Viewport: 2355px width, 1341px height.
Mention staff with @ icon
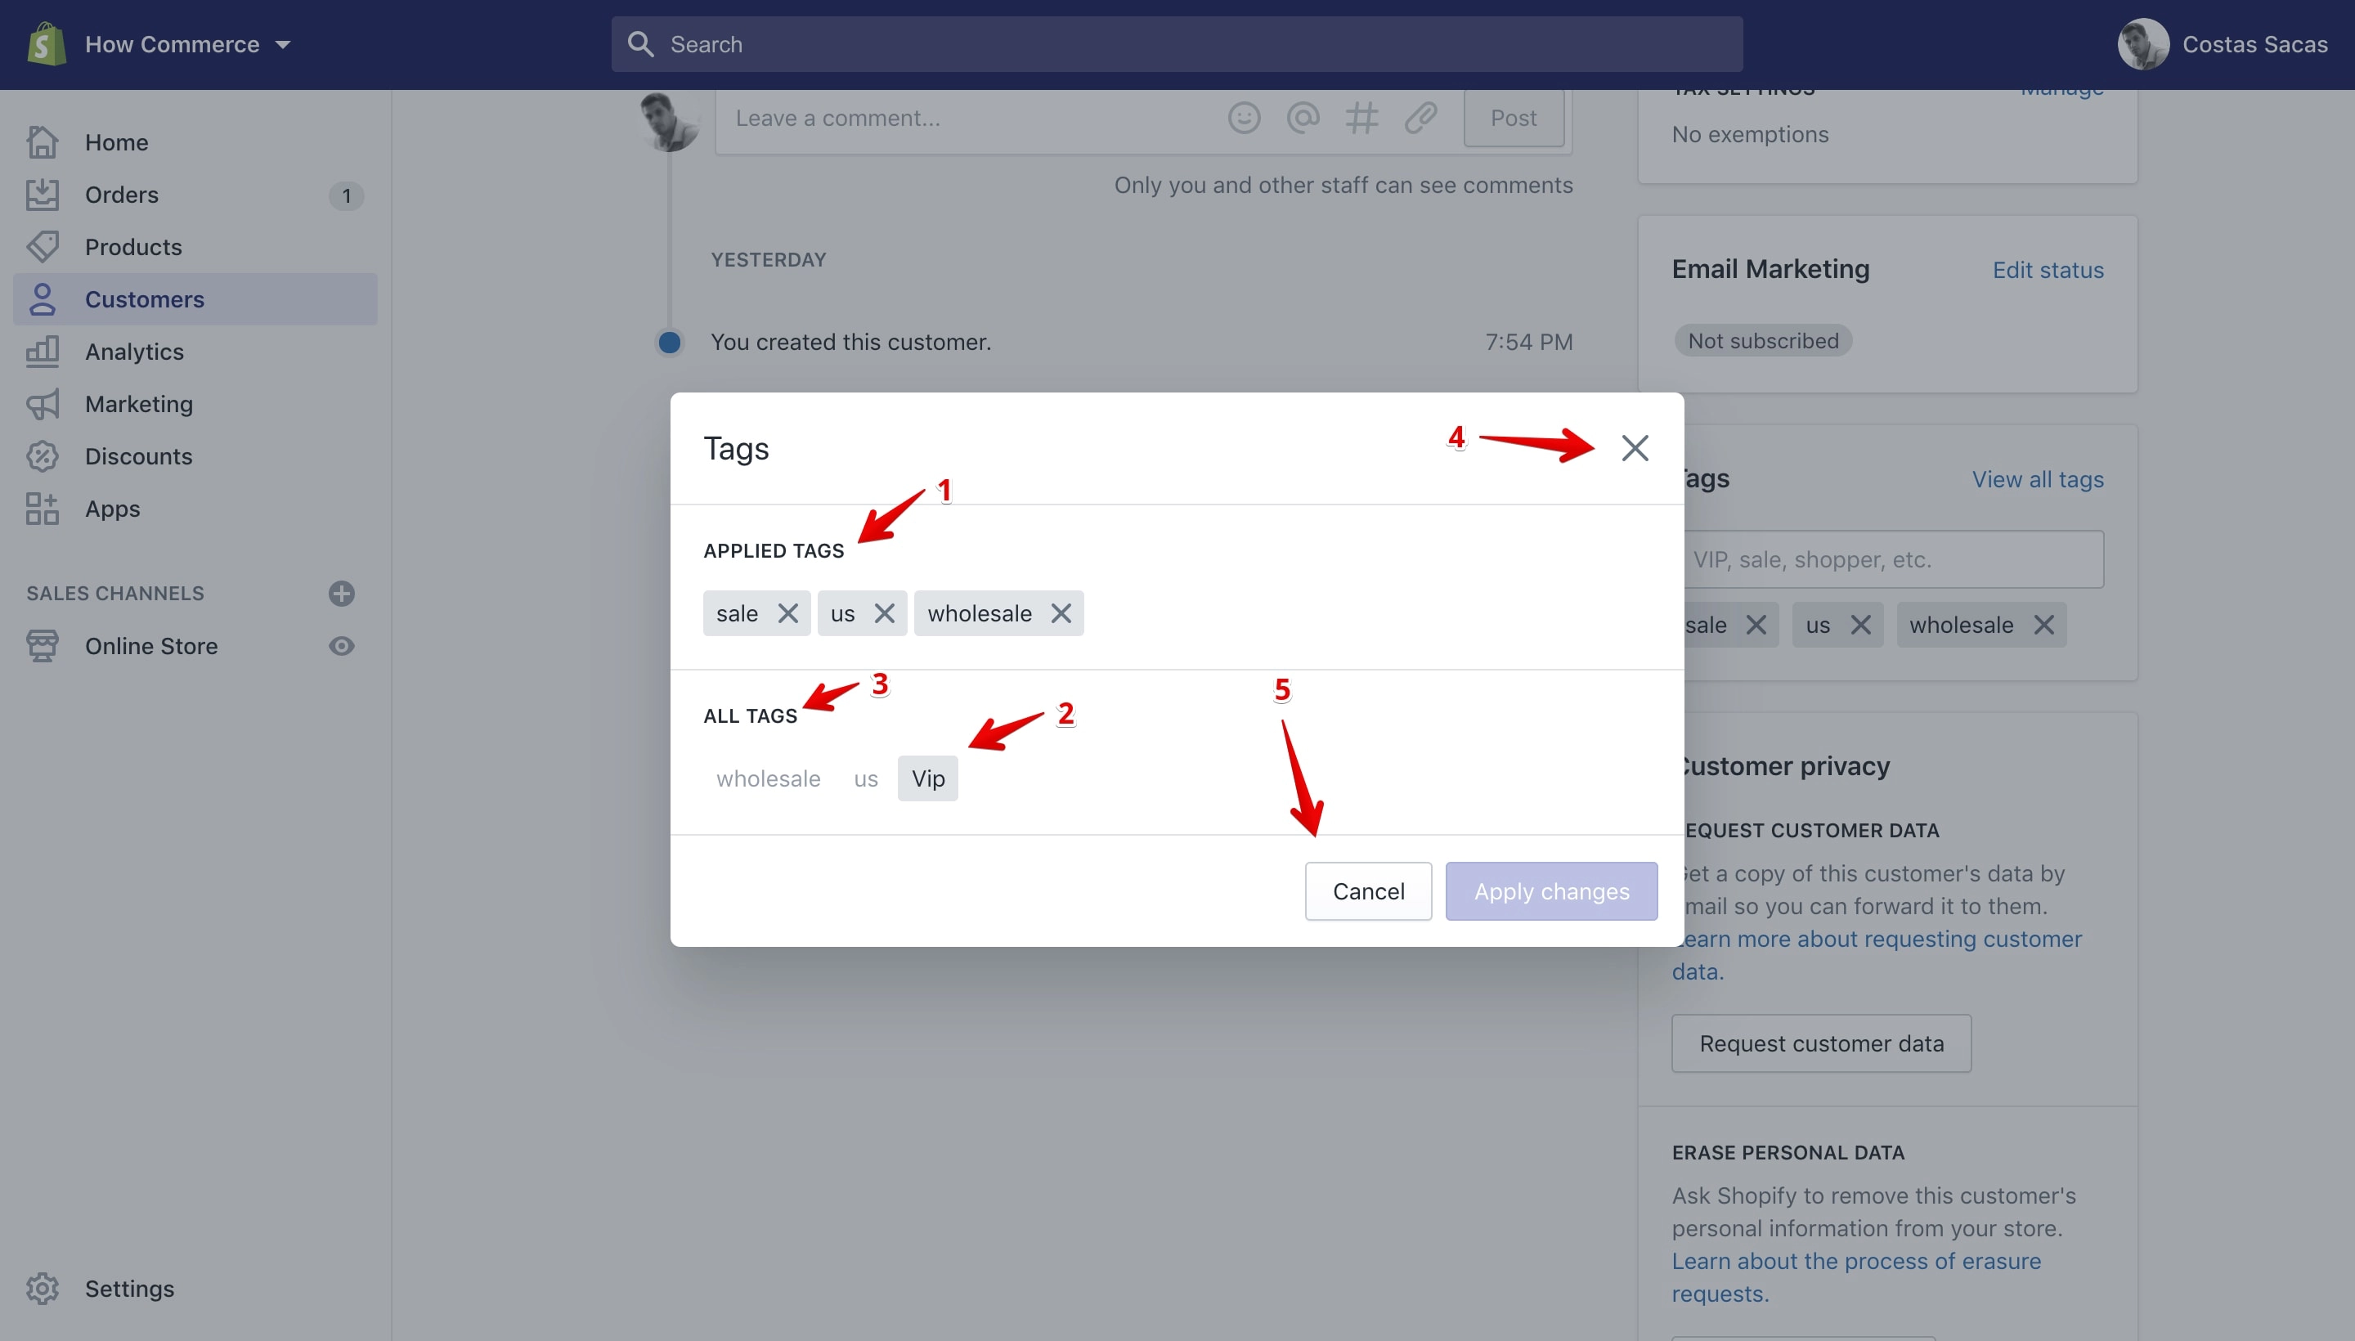[1303, 118]
